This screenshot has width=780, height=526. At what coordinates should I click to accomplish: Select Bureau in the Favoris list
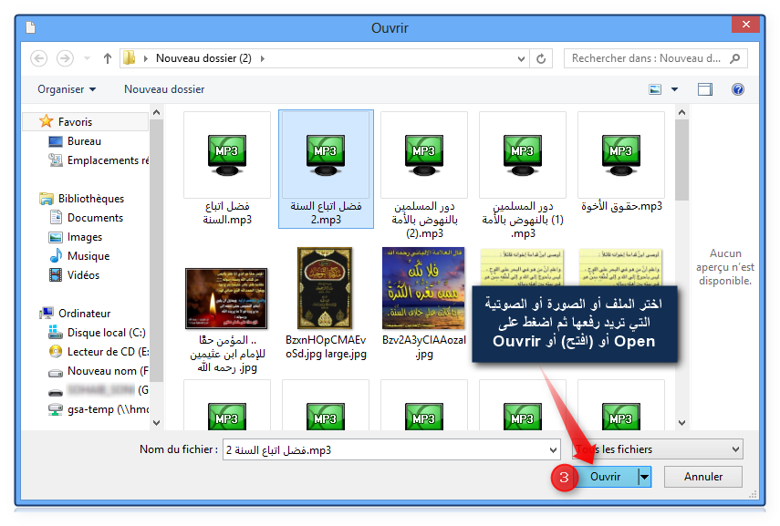click(x=84, y=141)
